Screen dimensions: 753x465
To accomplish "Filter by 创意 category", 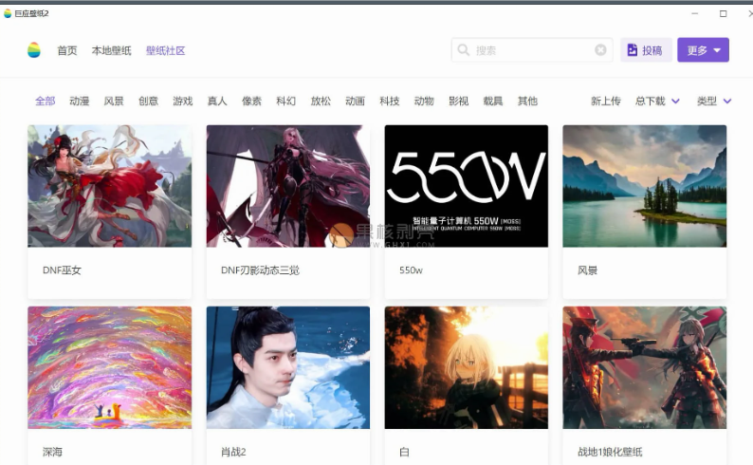I will pos(148,101).
